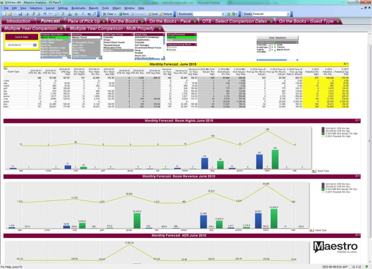Click the Reload toolbar icon
372x269 pixels.
39,14
